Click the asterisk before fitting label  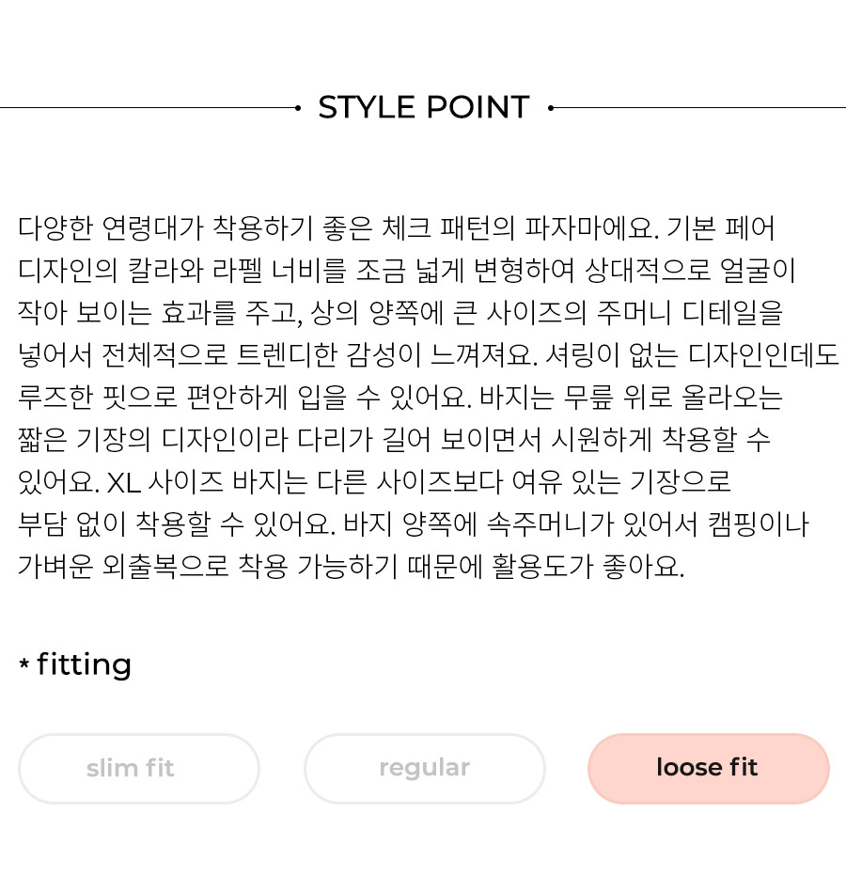pyautogui.click(x=23, y=663)
